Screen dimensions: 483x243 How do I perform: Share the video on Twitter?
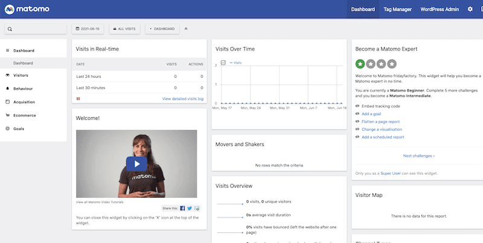point(190,208)
